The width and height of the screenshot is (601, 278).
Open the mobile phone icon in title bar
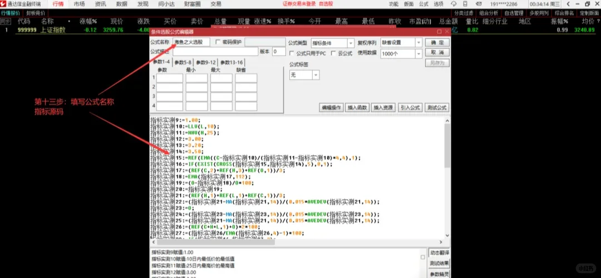tap(466, 4)
